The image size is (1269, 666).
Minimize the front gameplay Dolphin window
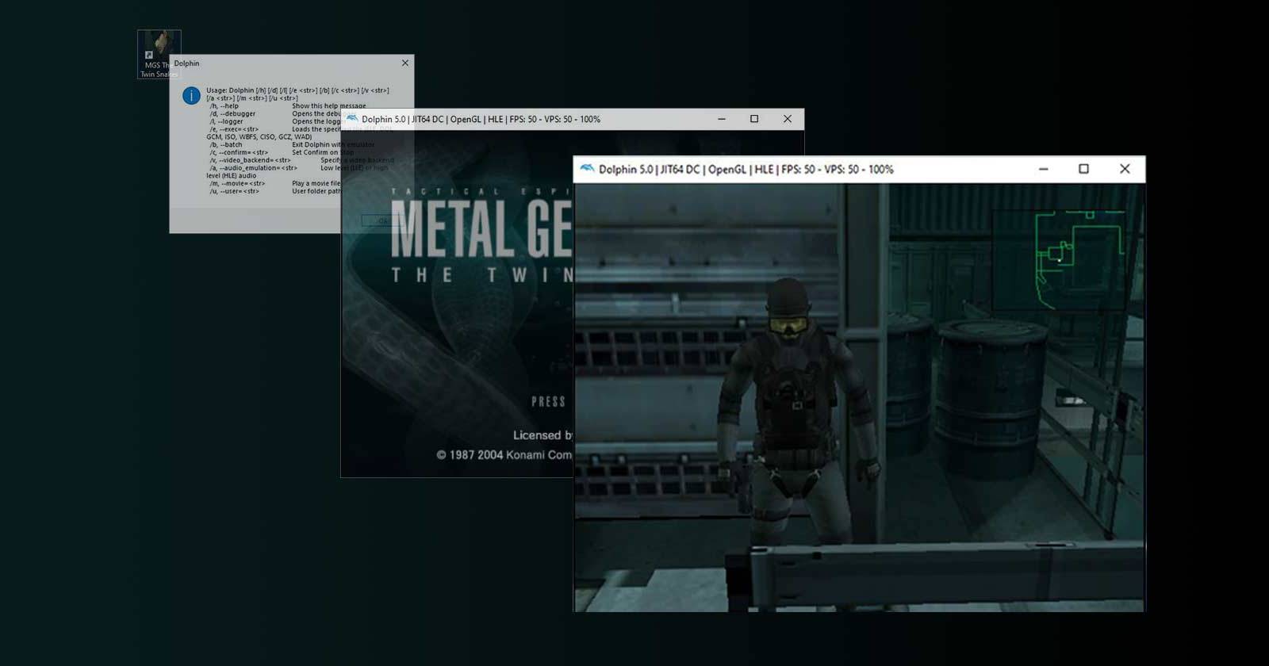(1044, 169)
